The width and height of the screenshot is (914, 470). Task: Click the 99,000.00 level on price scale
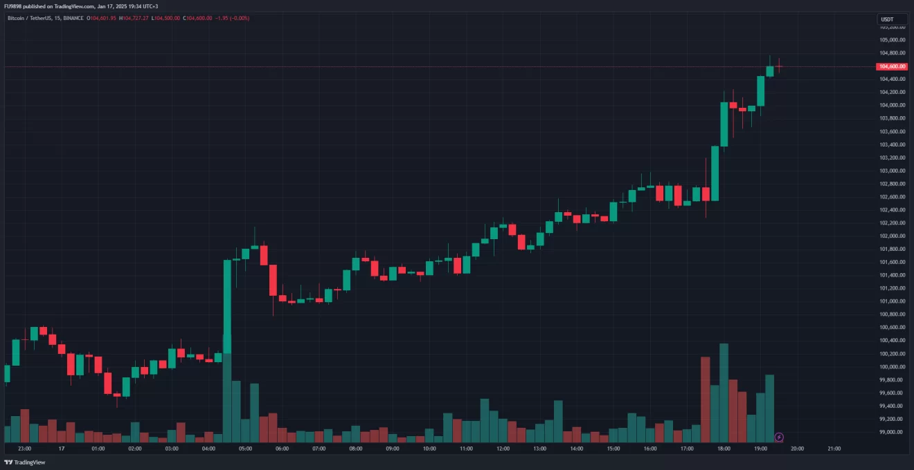(892, 432)
